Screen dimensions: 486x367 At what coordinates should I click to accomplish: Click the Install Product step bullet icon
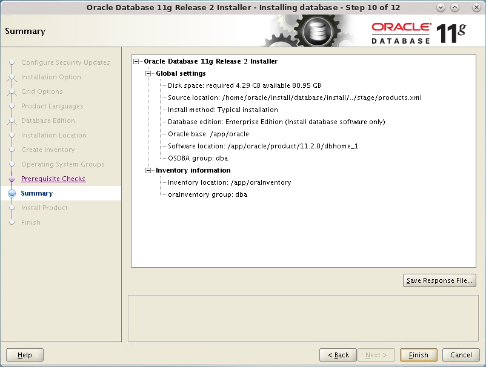click(x=12, y=208)
